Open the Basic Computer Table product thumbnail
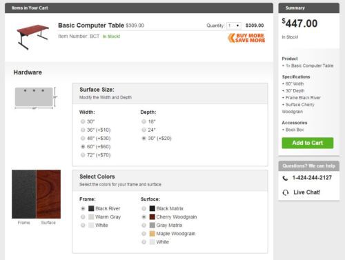The width and height of the screenshot is (345, 260). pyautogui.click(x=32, y=37)
